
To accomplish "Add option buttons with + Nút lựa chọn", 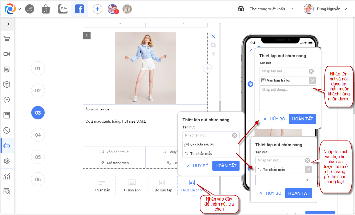I will pyautogui.click(x=192, y=186).
